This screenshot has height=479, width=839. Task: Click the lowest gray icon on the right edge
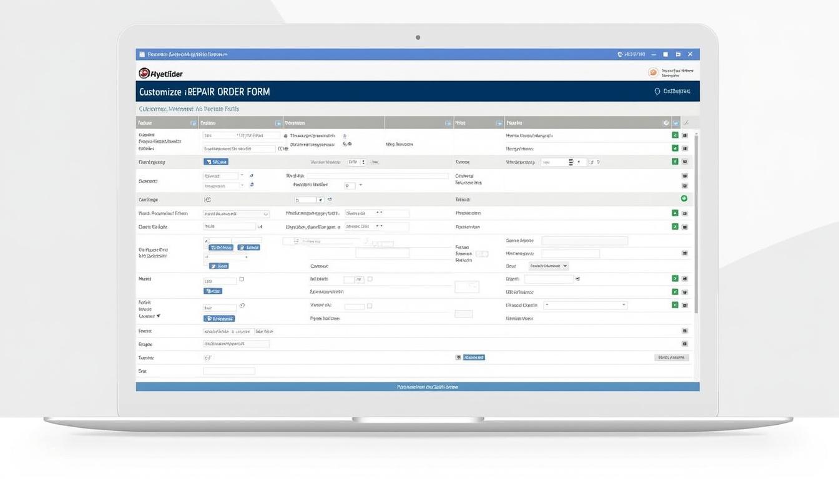685,344
